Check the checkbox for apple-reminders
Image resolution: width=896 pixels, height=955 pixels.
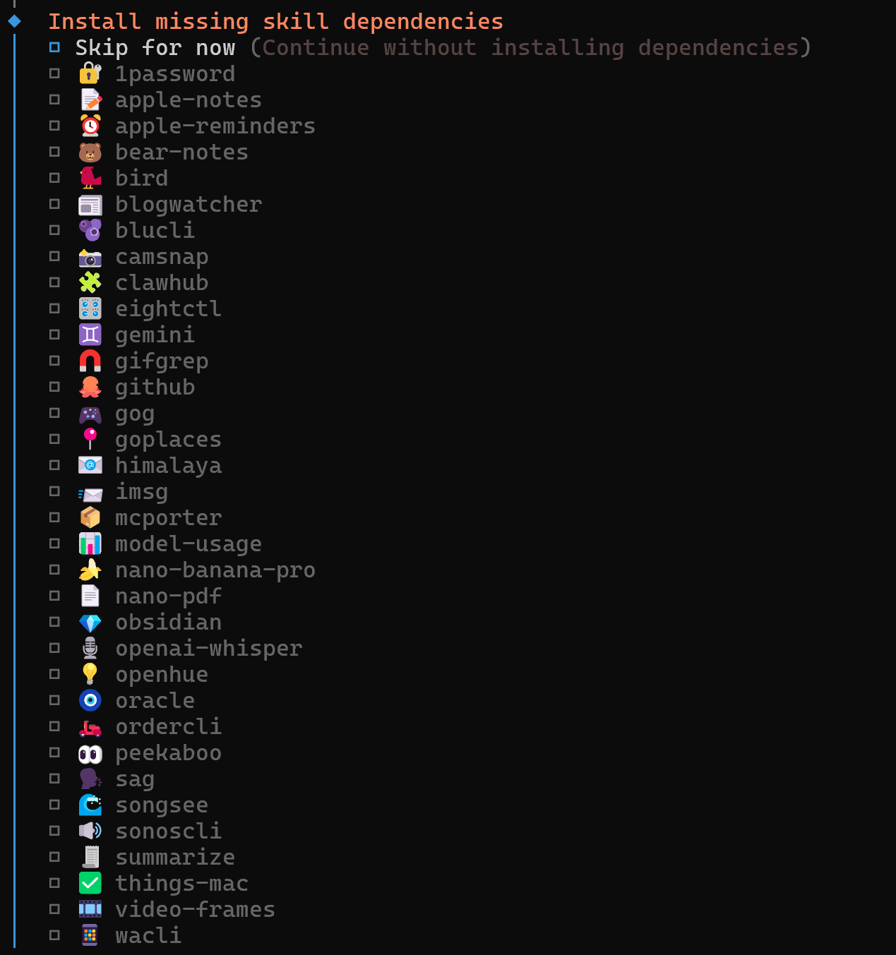55,125
